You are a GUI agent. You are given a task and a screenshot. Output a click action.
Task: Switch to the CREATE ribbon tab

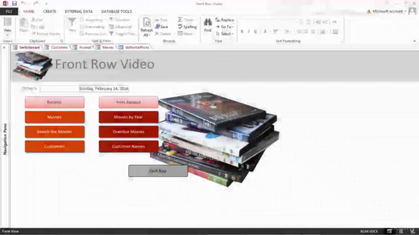point(50,12)
